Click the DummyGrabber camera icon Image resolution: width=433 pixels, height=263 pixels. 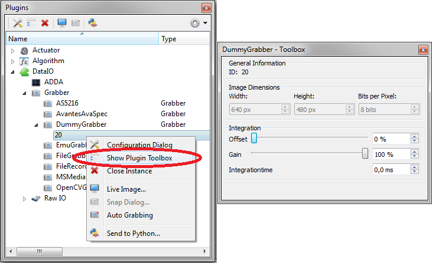(48, 125)
